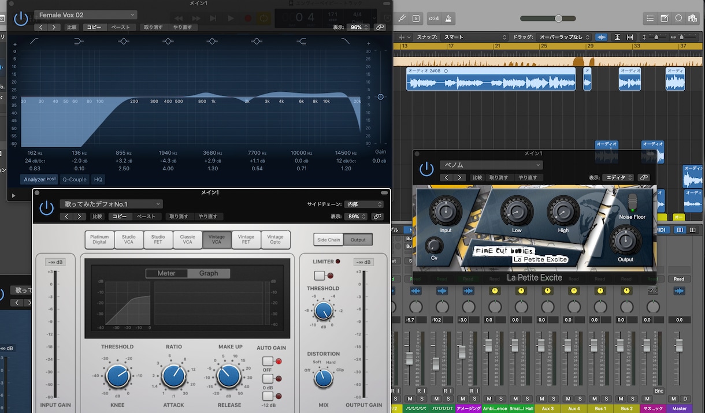The height and width of the screenshot is (413, 705).
Task: Open the 歌ってみたデフォNo.1 preset dropdown
Action: click(x=111, y=204)
